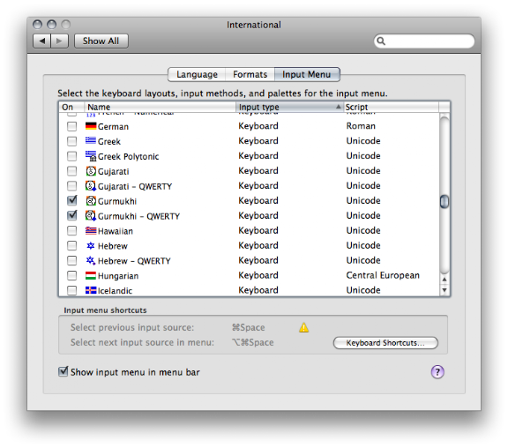This screenshot has width=508, height=448.
Task: Sort by the On column header
Action: pyautogui.click(x=71, y=107)
